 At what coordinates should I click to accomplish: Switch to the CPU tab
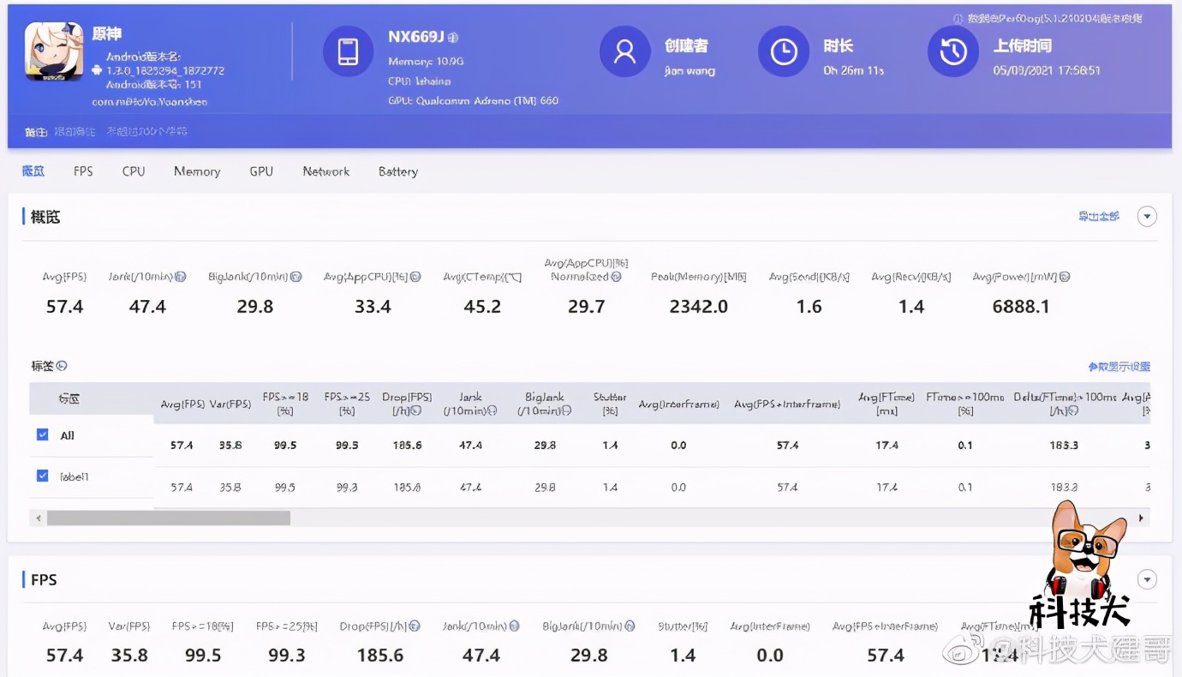pos(133,171)
